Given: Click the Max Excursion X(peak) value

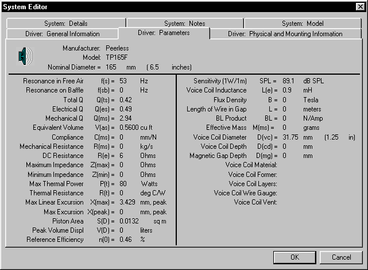Looking at the screenshot, I should (121, 212).
